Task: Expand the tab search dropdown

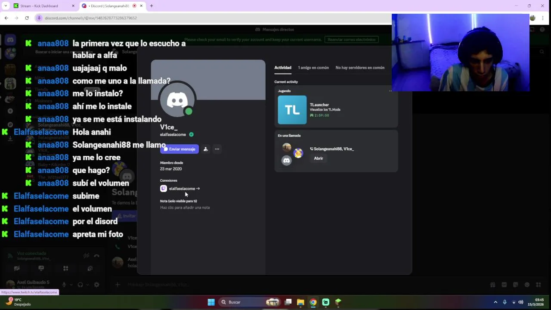Action: coord(5,6)
